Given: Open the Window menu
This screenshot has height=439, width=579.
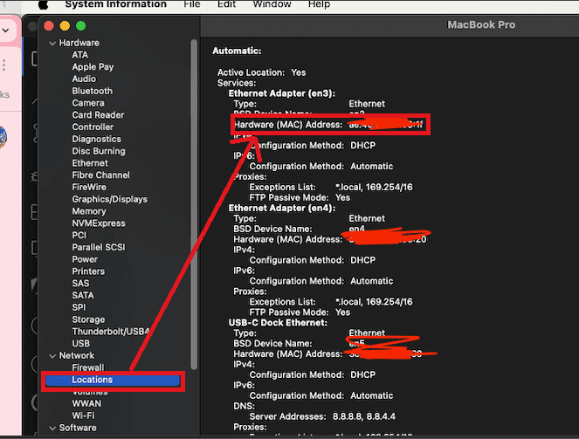Looking at the screenshot, I should (x=272, y=4).
